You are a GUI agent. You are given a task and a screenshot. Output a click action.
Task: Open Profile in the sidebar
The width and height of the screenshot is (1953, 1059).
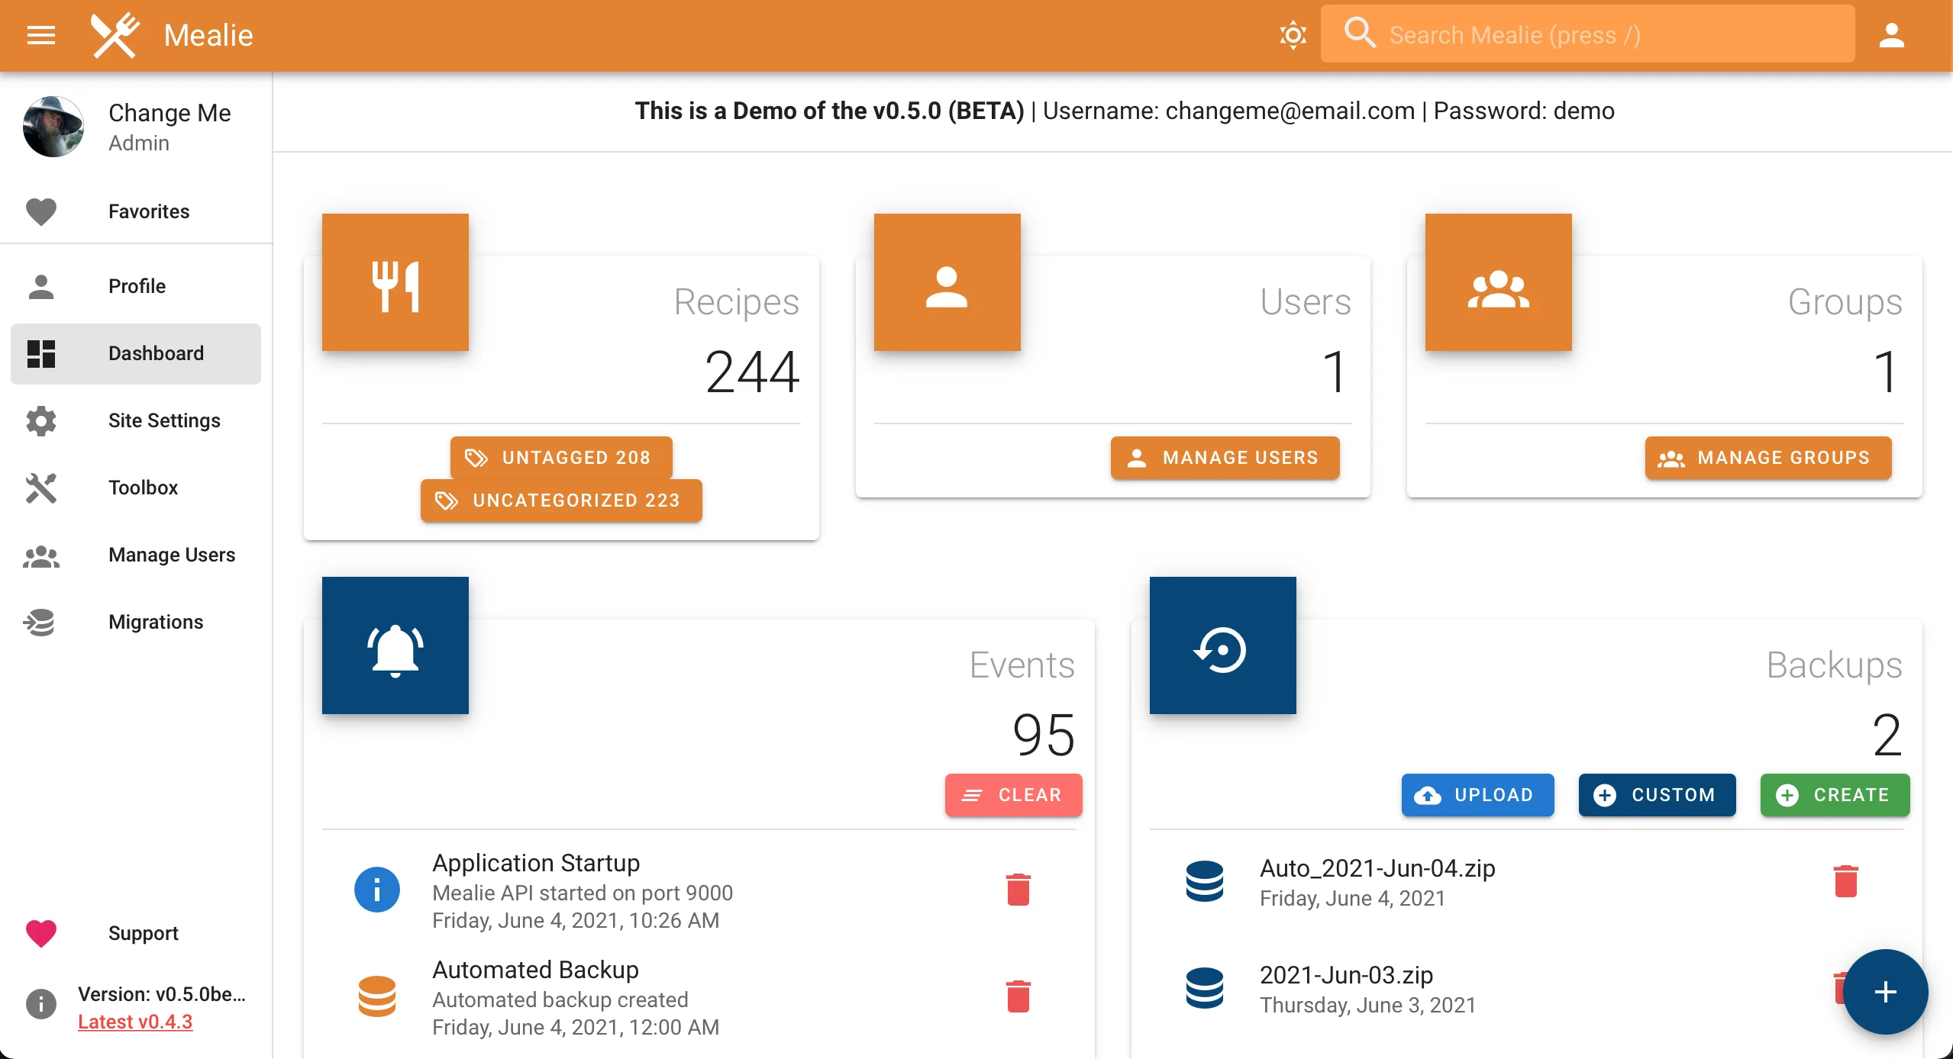coord(136,286)
